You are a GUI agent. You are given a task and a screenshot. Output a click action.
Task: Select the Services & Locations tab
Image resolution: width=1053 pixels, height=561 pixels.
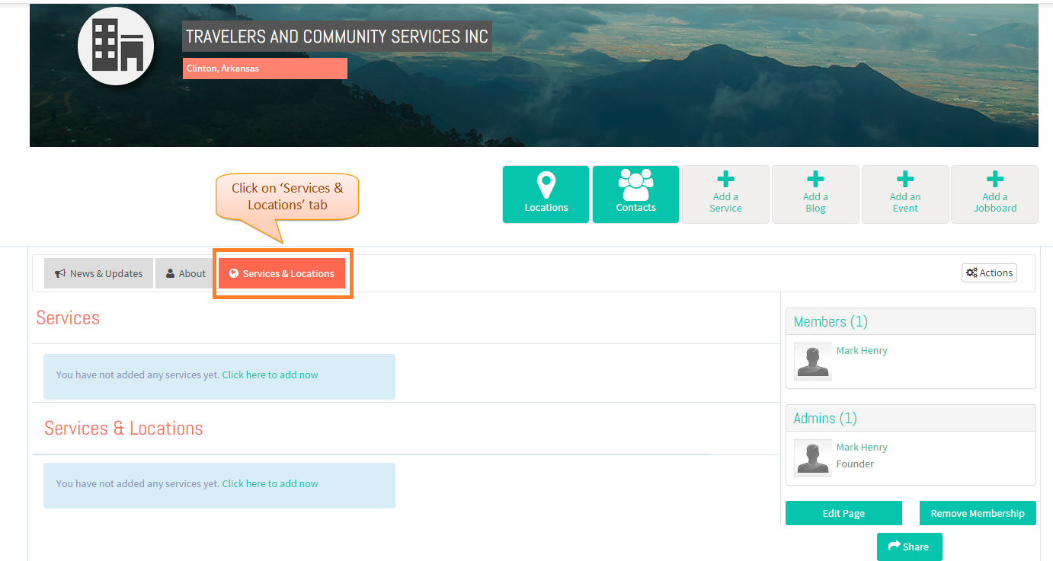(282, 273)
